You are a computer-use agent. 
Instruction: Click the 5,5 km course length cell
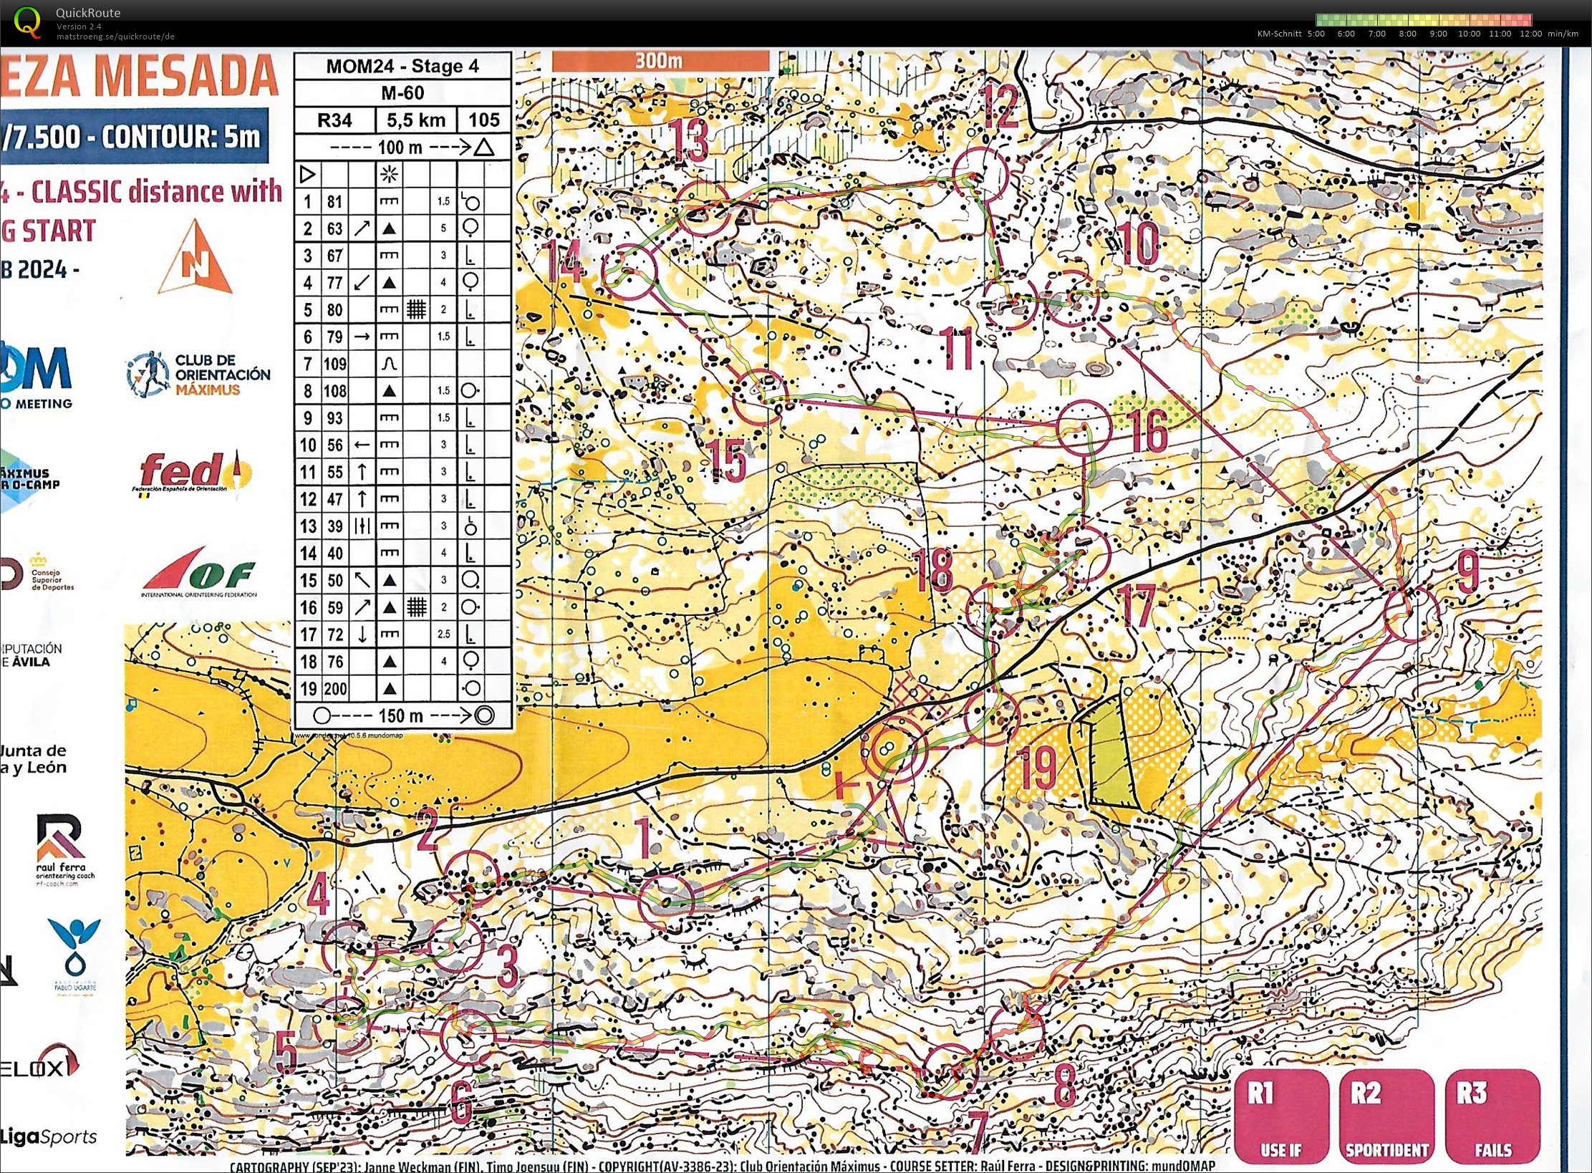tap(416, 120)
